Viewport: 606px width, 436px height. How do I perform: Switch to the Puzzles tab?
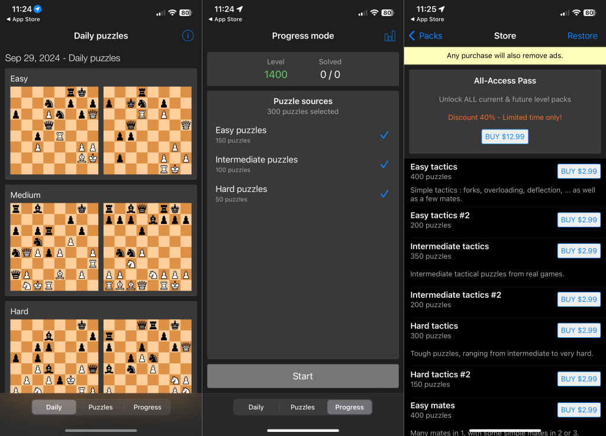[x=100, y=407]
